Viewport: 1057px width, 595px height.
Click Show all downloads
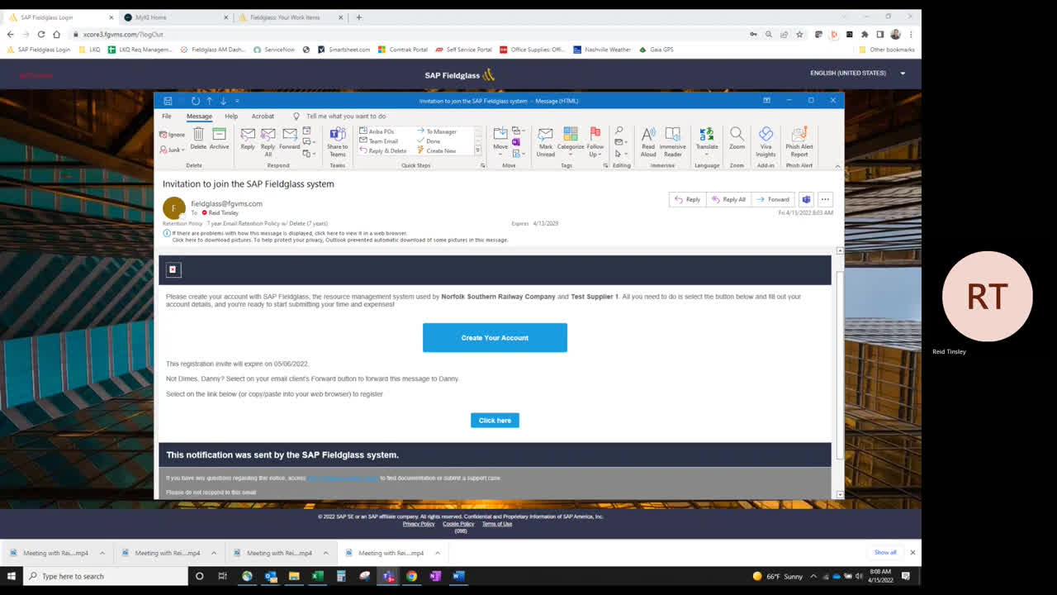coord(885,552)
